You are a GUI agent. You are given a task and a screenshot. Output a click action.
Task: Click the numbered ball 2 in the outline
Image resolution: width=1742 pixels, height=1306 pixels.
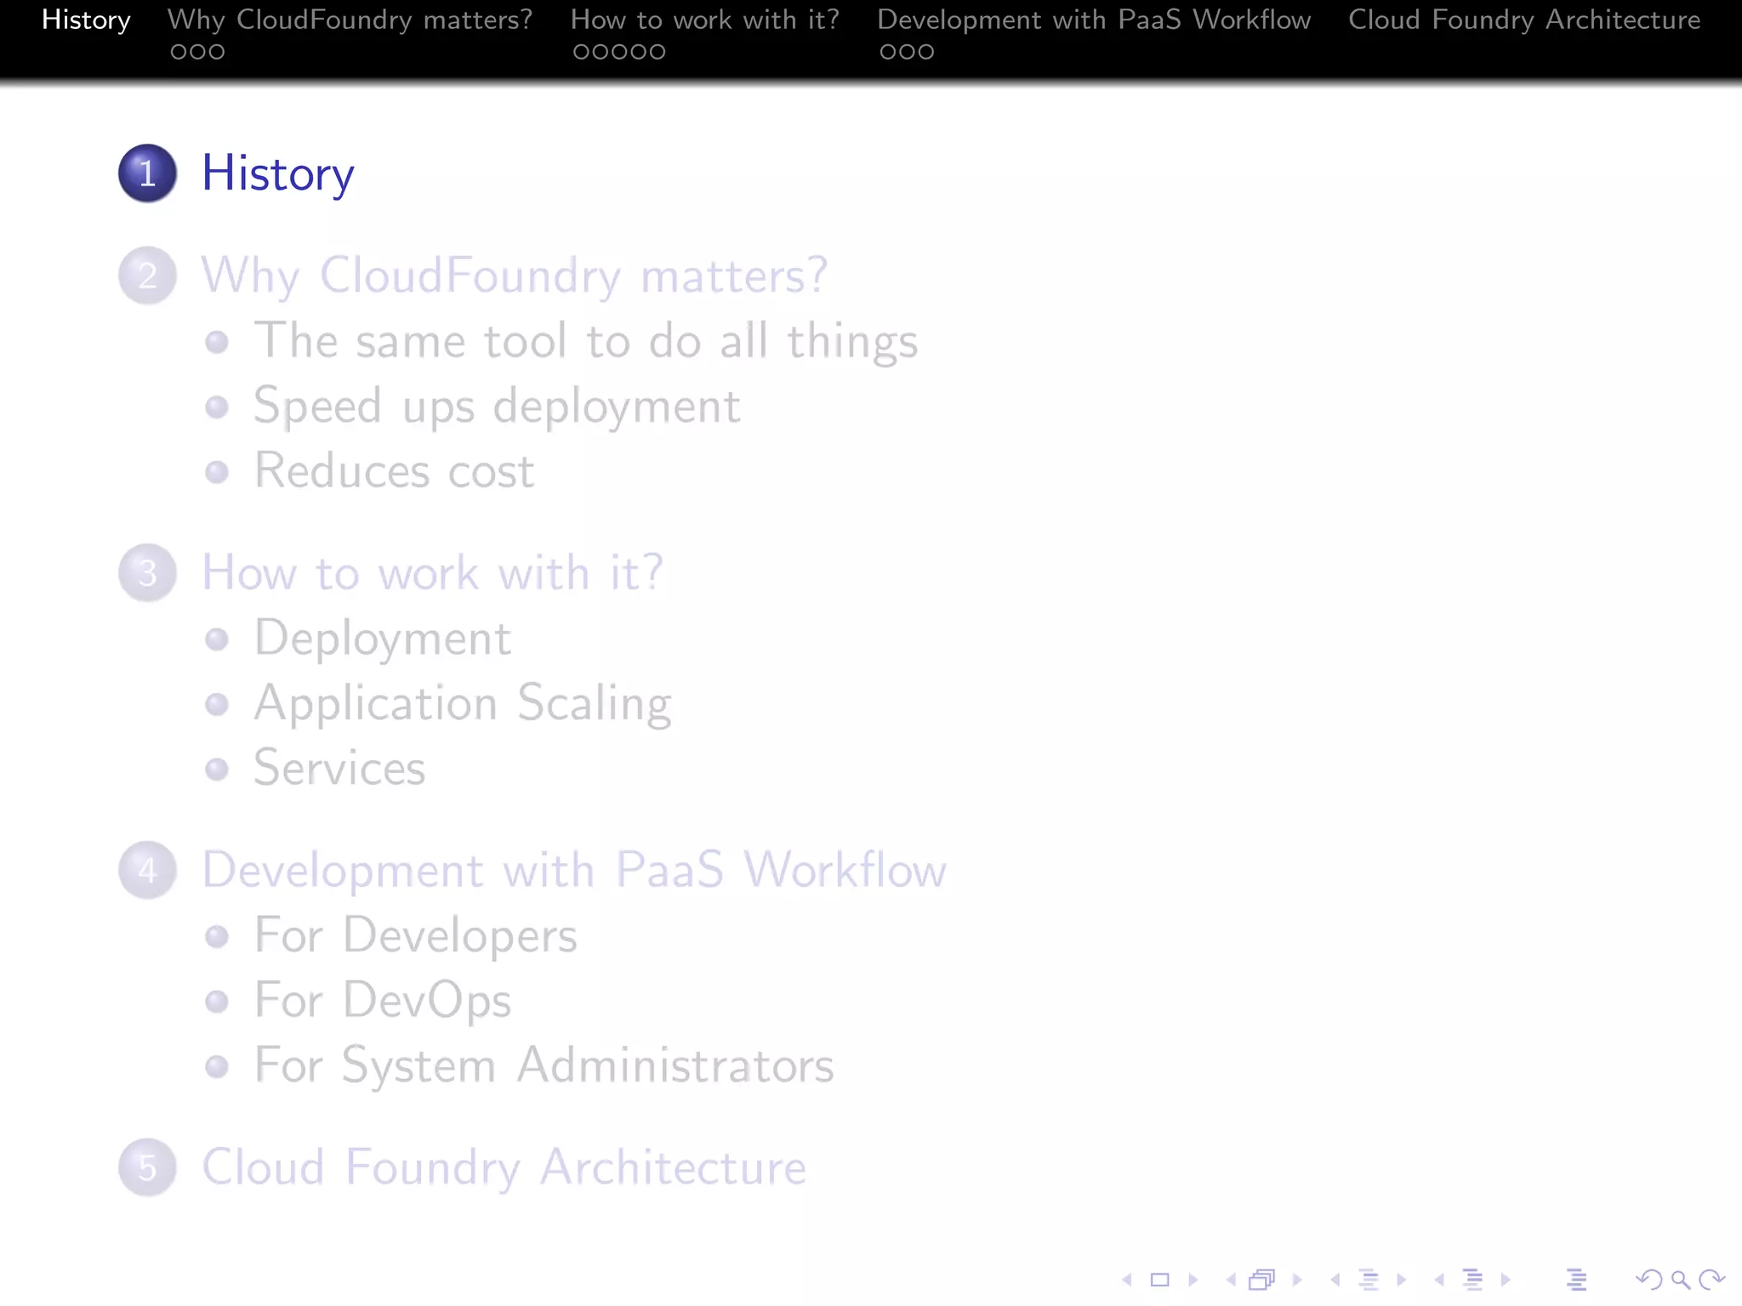(148, 275)
